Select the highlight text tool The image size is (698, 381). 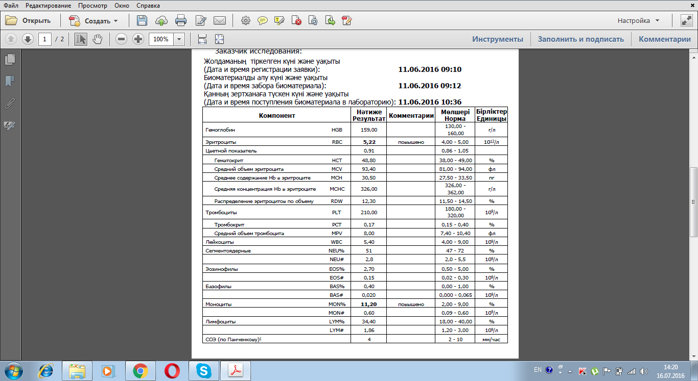click(279, 21)
